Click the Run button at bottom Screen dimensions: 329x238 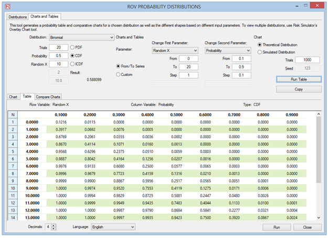277,227
